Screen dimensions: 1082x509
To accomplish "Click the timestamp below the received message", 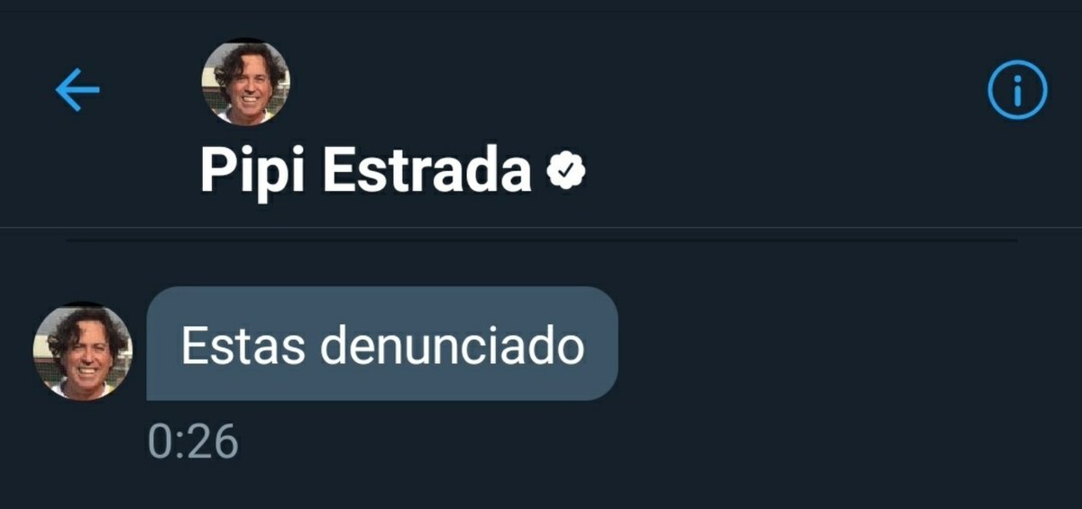I will pos(193,442).
